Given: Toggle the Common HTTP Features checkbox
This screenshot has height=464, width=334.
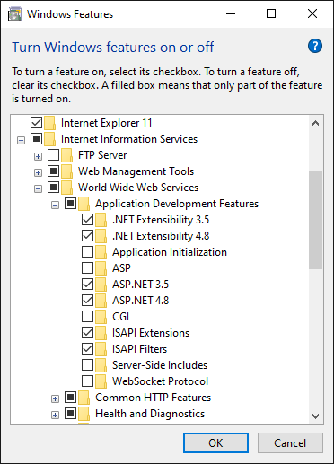Looking at the screenshot, I should coord(70,397).
